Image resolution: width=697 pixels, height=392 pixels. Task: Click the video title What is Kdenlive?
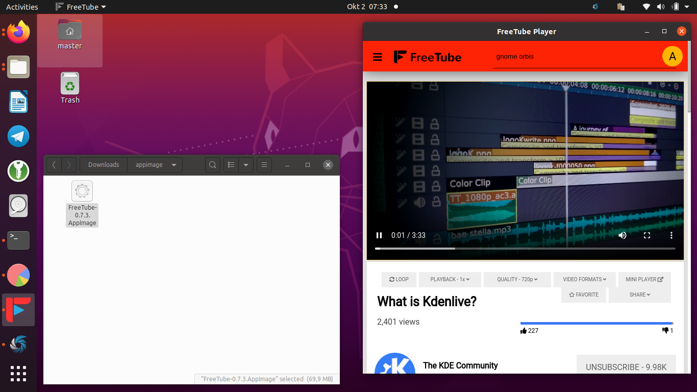[x=427, y=302]
